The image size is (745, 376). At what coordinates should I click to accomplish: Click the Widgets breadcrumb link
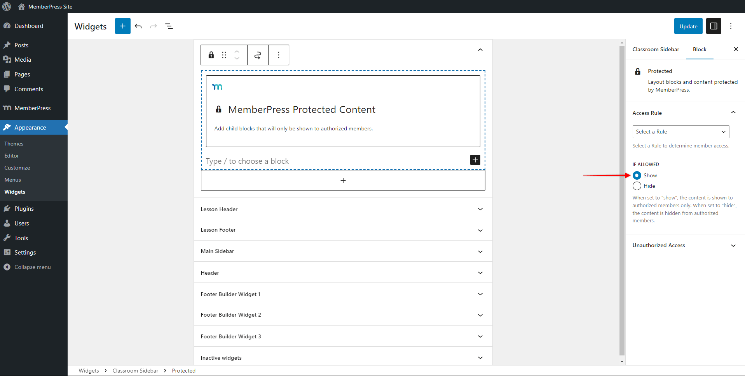89,371
